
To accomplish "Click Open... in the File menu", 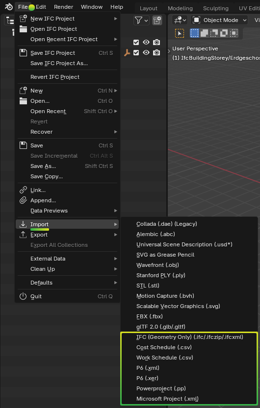I will (x=68, y=101).
